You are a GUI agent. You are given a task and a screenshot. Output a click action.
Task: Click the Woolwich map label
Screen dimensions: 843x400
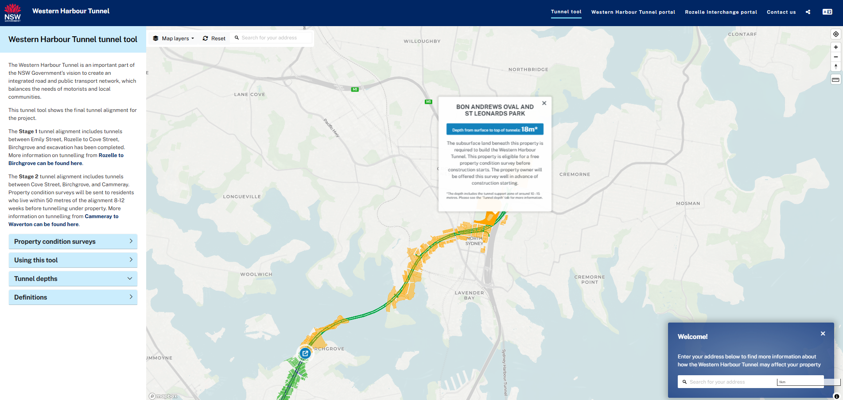pyautogui.click(x=256, y=274)
